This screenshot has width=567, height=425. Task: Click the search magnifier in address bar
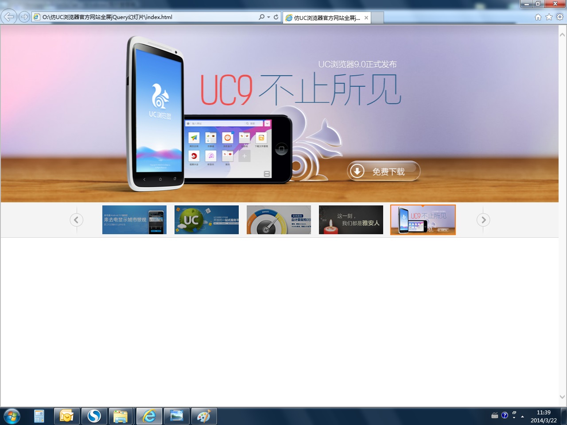(261, 17)
